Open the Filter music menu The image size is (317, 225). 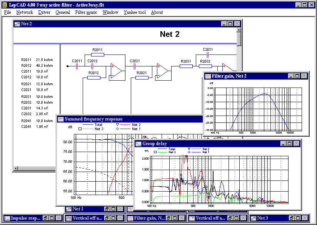pos(86,12)
